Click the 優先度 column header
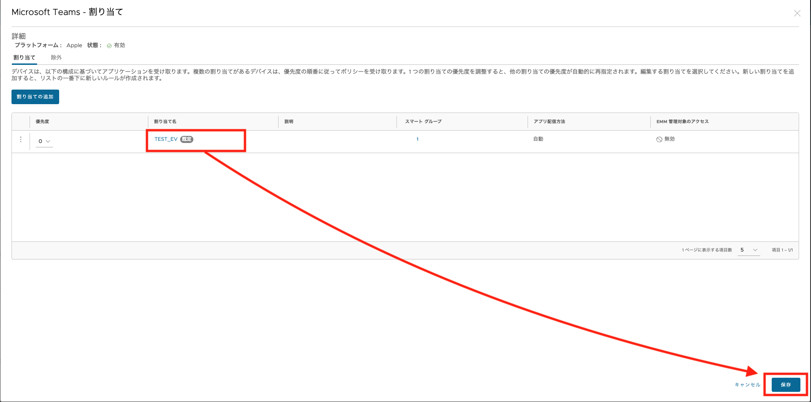Image resolution: width=811 pixels, height=402 pixels. point(42,121)
